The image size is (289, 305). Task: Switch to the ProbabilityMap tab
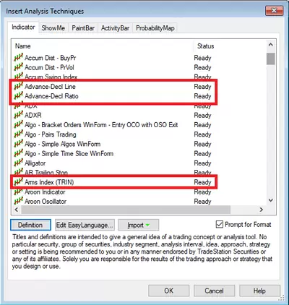click(155, 28)
